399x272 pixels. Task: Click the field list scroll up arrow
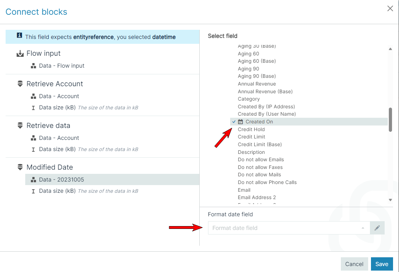coord(390,49)
